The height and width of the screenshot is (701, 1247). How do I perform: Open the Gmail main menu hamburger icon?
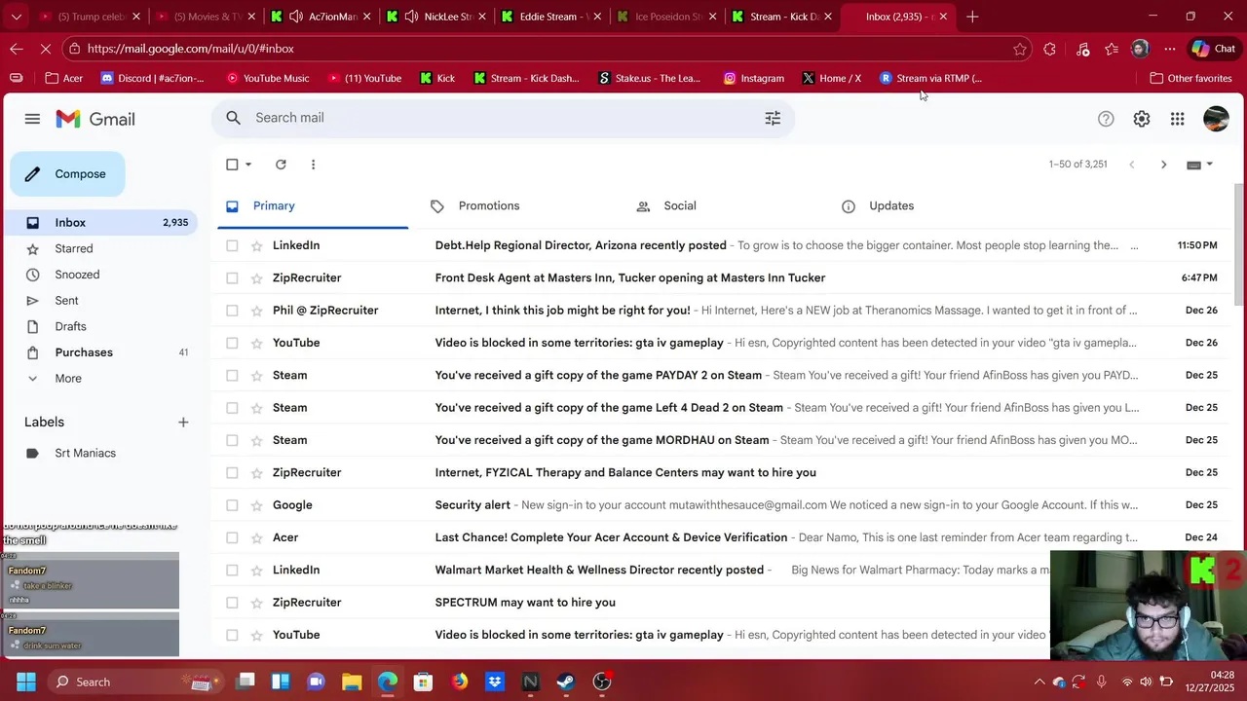point(32,119)
